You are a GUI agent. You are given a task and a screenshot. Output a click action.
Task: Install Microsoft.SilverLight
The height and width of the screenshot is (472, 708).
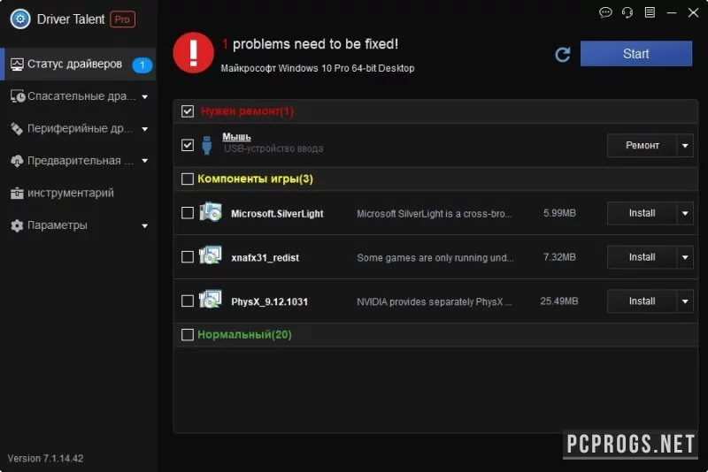643,213
